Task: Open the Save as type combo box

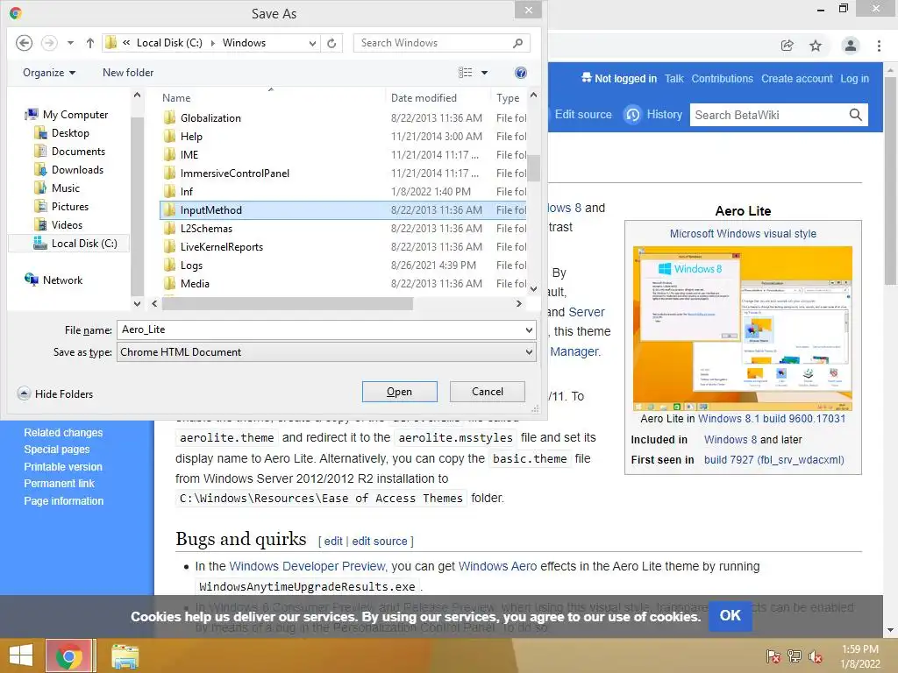Action: pos(326,352)
